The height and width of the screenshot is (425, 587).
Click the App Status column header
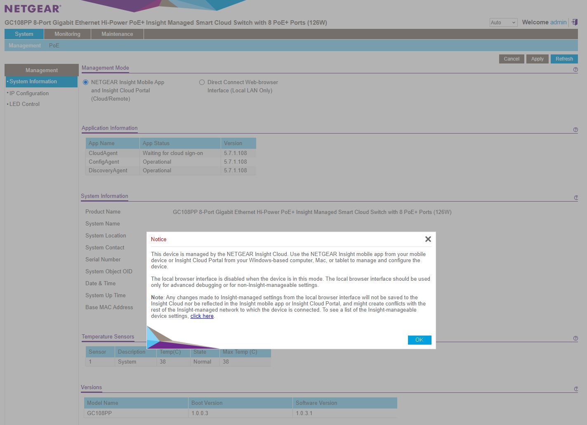click(180, 143)
